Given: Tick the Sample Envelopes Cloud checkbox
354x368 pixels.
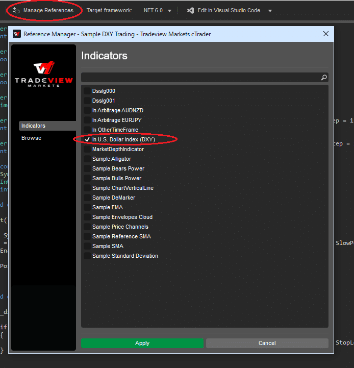Looking at the screenshot, I should click(x=87, y=217).
